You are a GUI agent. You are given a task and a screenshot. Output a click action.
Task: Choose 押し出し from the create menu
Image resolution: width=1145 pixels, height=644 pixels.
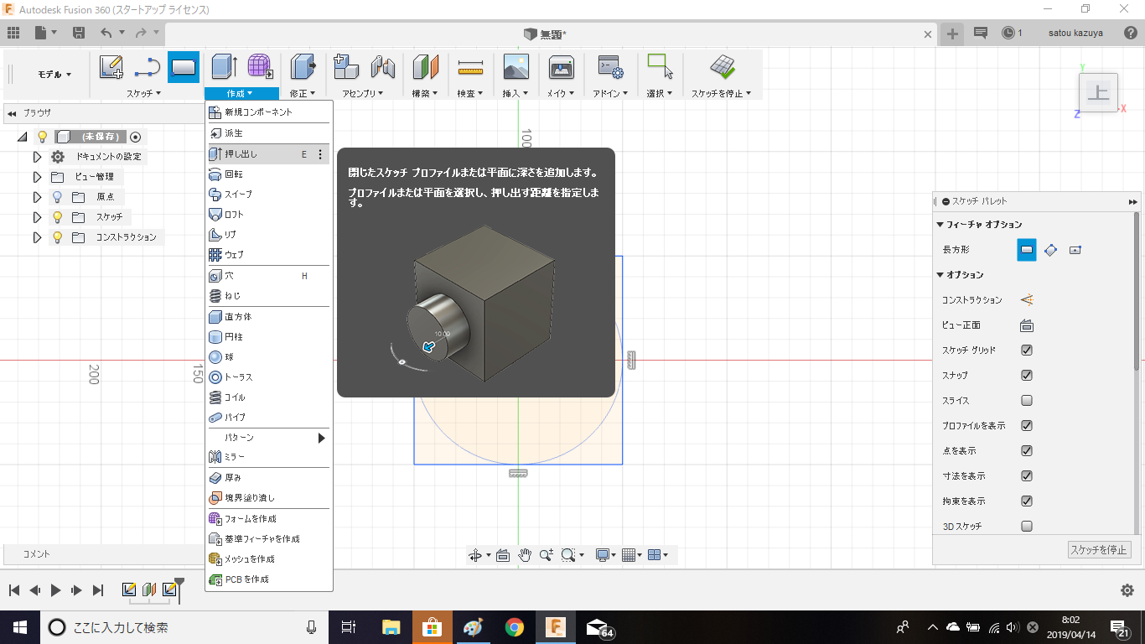267,154
